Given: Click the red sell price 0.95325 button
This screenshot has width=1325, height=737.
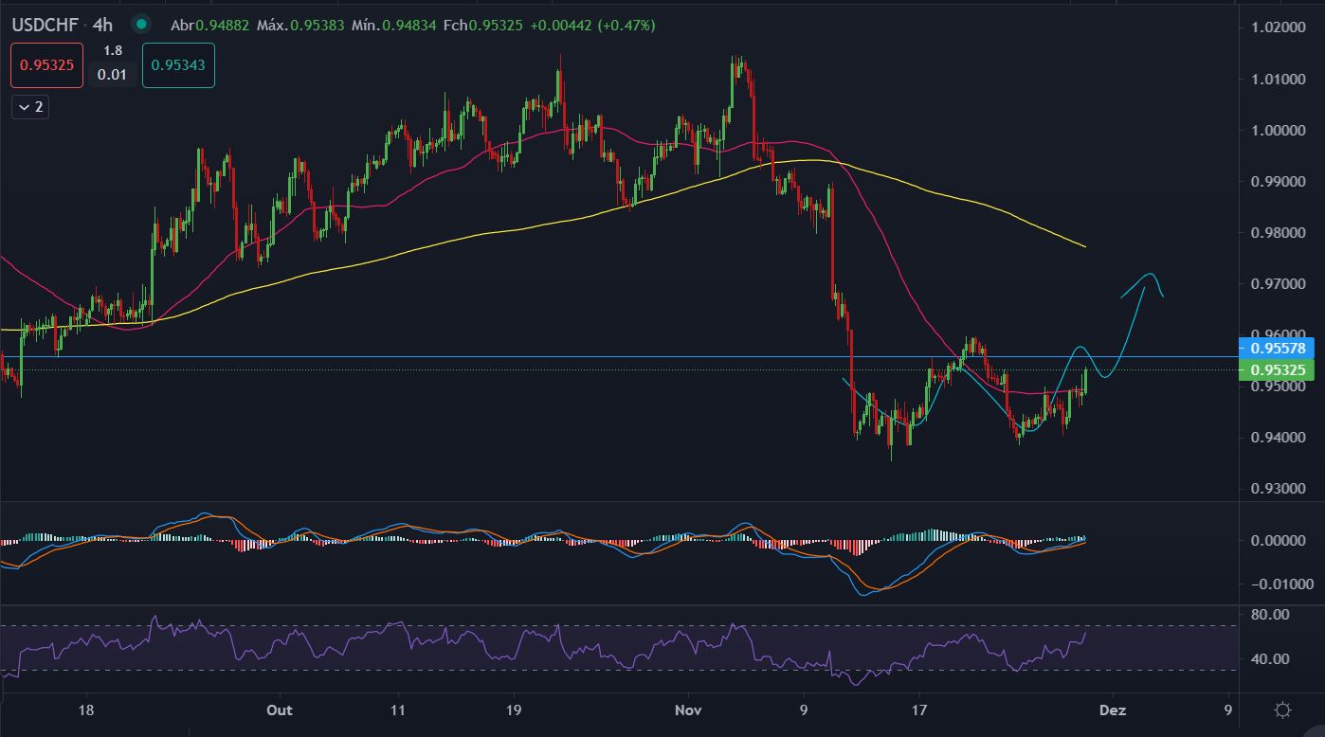Looking at the screenshot, I should (x=47, y=65).
